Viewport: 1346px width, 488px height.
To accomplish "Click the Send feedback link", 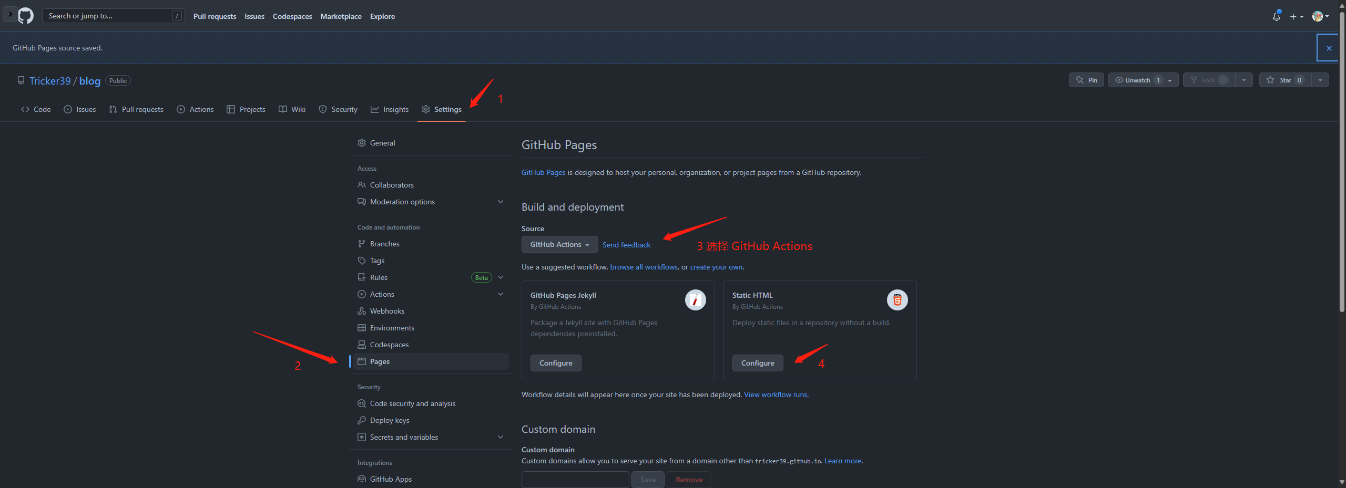I will [626, 245].
